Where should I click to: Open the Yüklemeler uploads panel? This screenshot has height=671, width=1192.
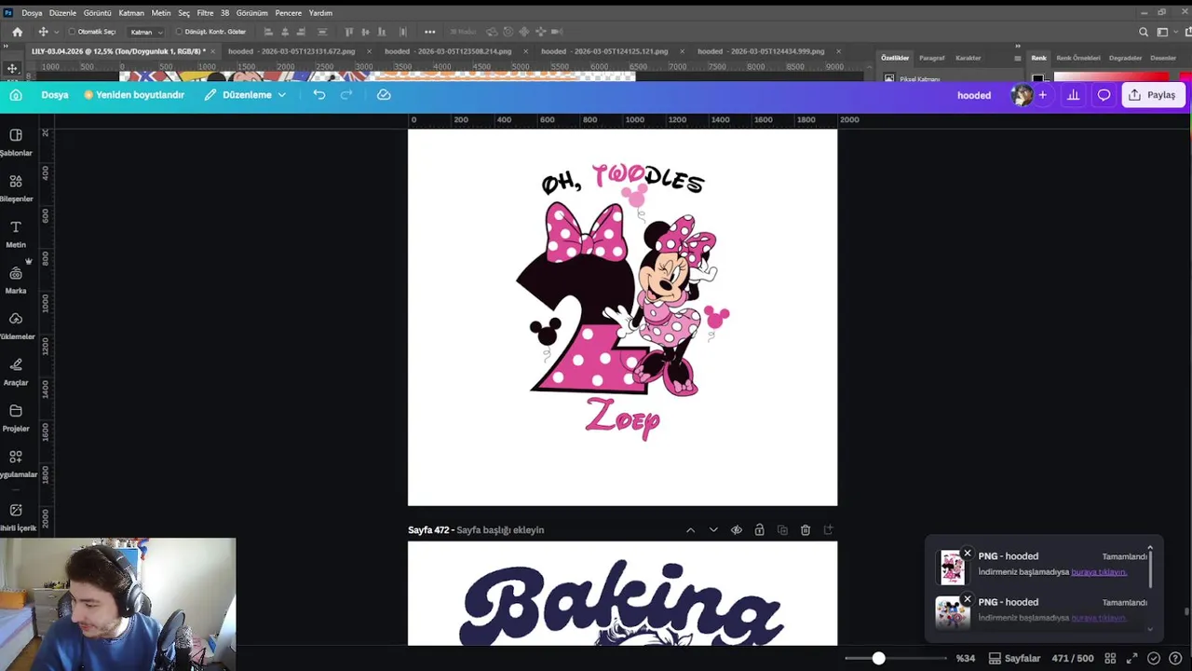point(16,325)
